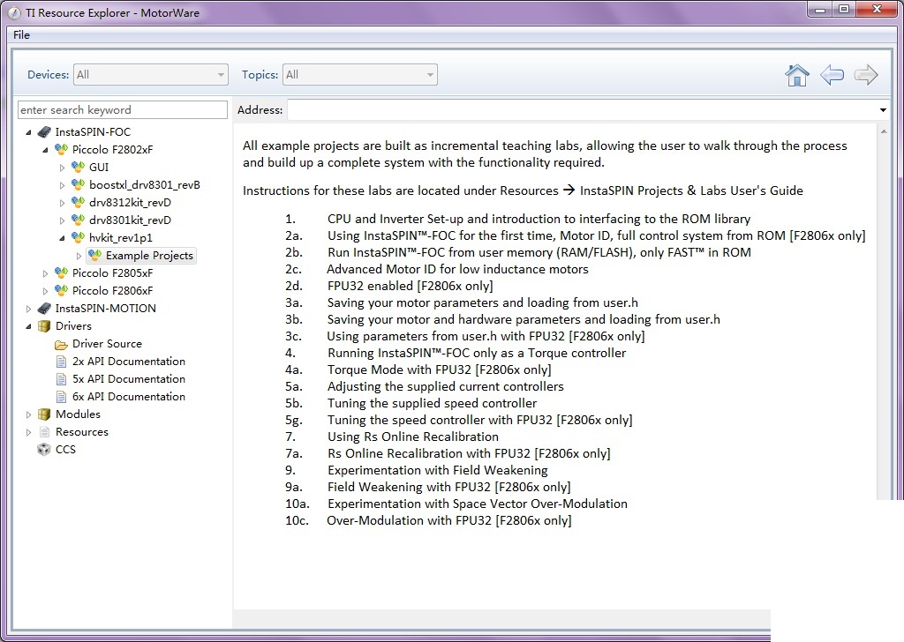Click lab 10a Space Vector Over-Modulation text
Image resolution: width=904 pixels, height=642 pixels.
(478, 504)
